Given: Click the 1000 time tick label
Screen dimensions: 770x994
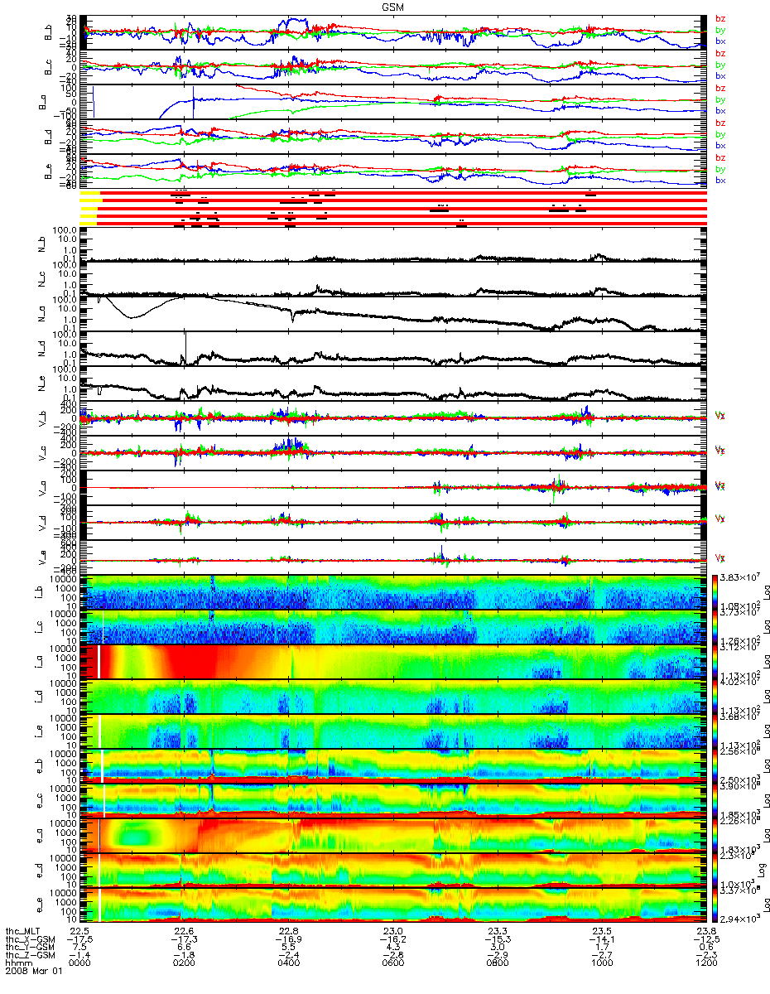Looking at the screenshot, I should point(601,963).
